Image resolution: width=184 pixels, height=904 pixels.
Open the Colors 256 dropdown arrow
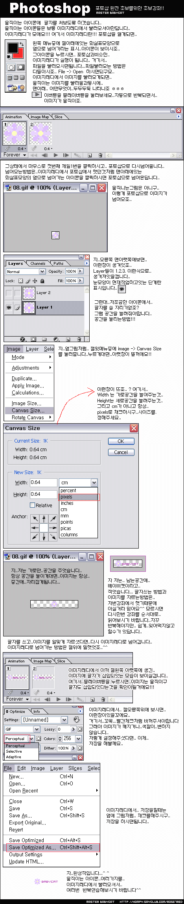click(79, 738)
